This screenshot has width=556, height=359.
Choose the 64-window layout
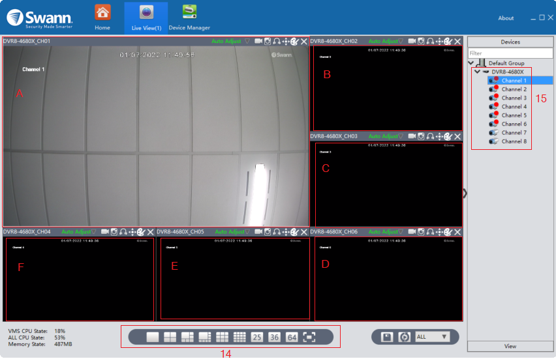pos(292,337)
